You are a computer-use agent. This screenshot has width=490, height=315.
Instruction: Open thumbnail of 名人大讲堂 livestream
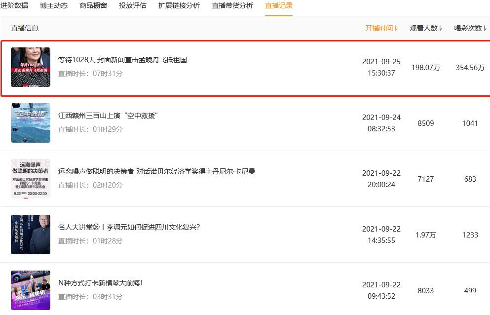pyautogui.click(x=31, y=235)
